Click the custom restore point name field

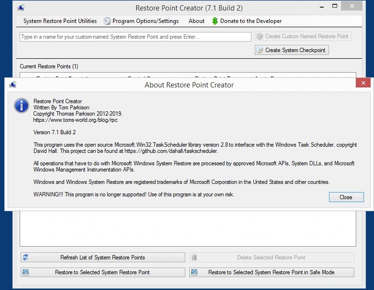pyautogui.click(x=135, y=37)
